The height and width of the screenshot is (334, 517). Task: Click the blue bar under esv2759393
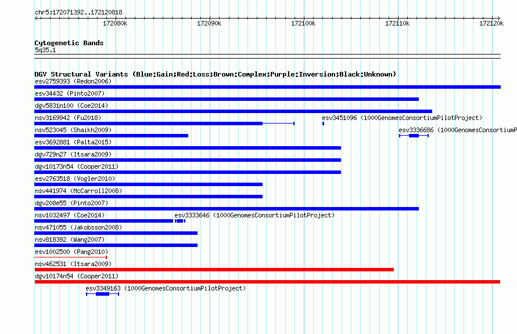(x=267, y=87)
